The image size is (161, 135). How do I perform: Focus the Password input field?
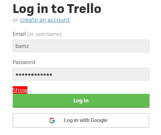click(81, 74)
